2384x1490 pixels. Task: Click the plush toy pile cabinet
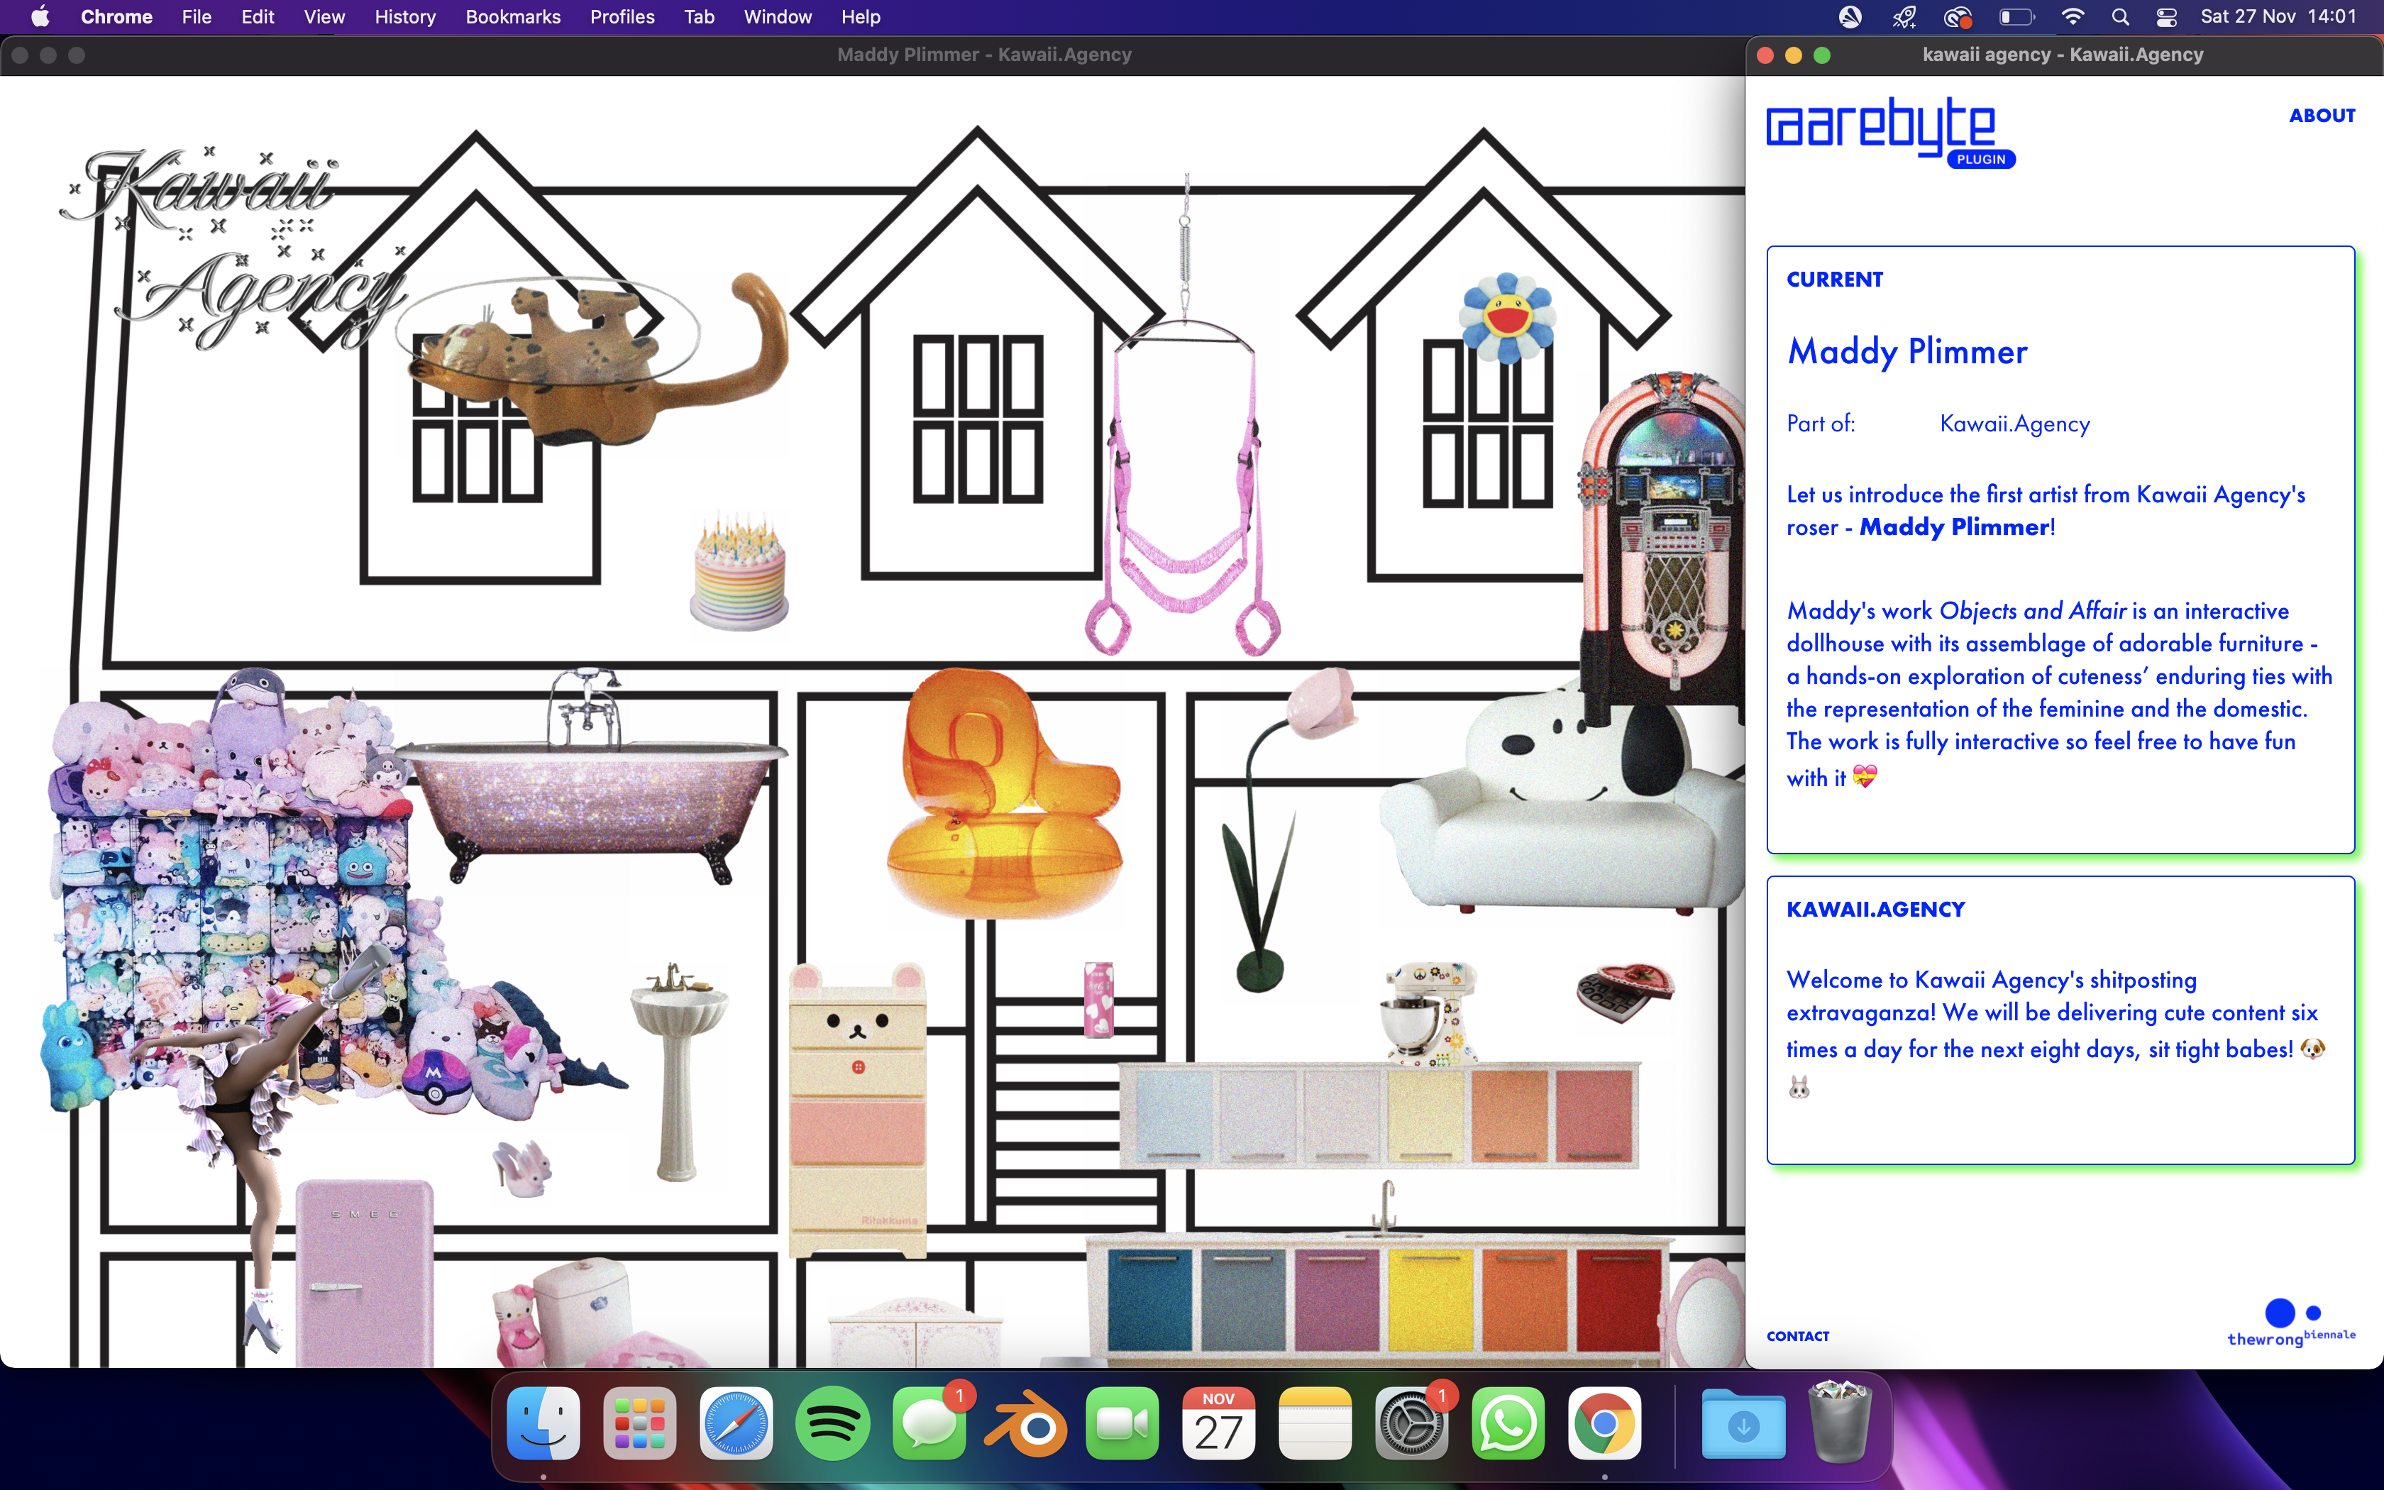coord(236,887)
